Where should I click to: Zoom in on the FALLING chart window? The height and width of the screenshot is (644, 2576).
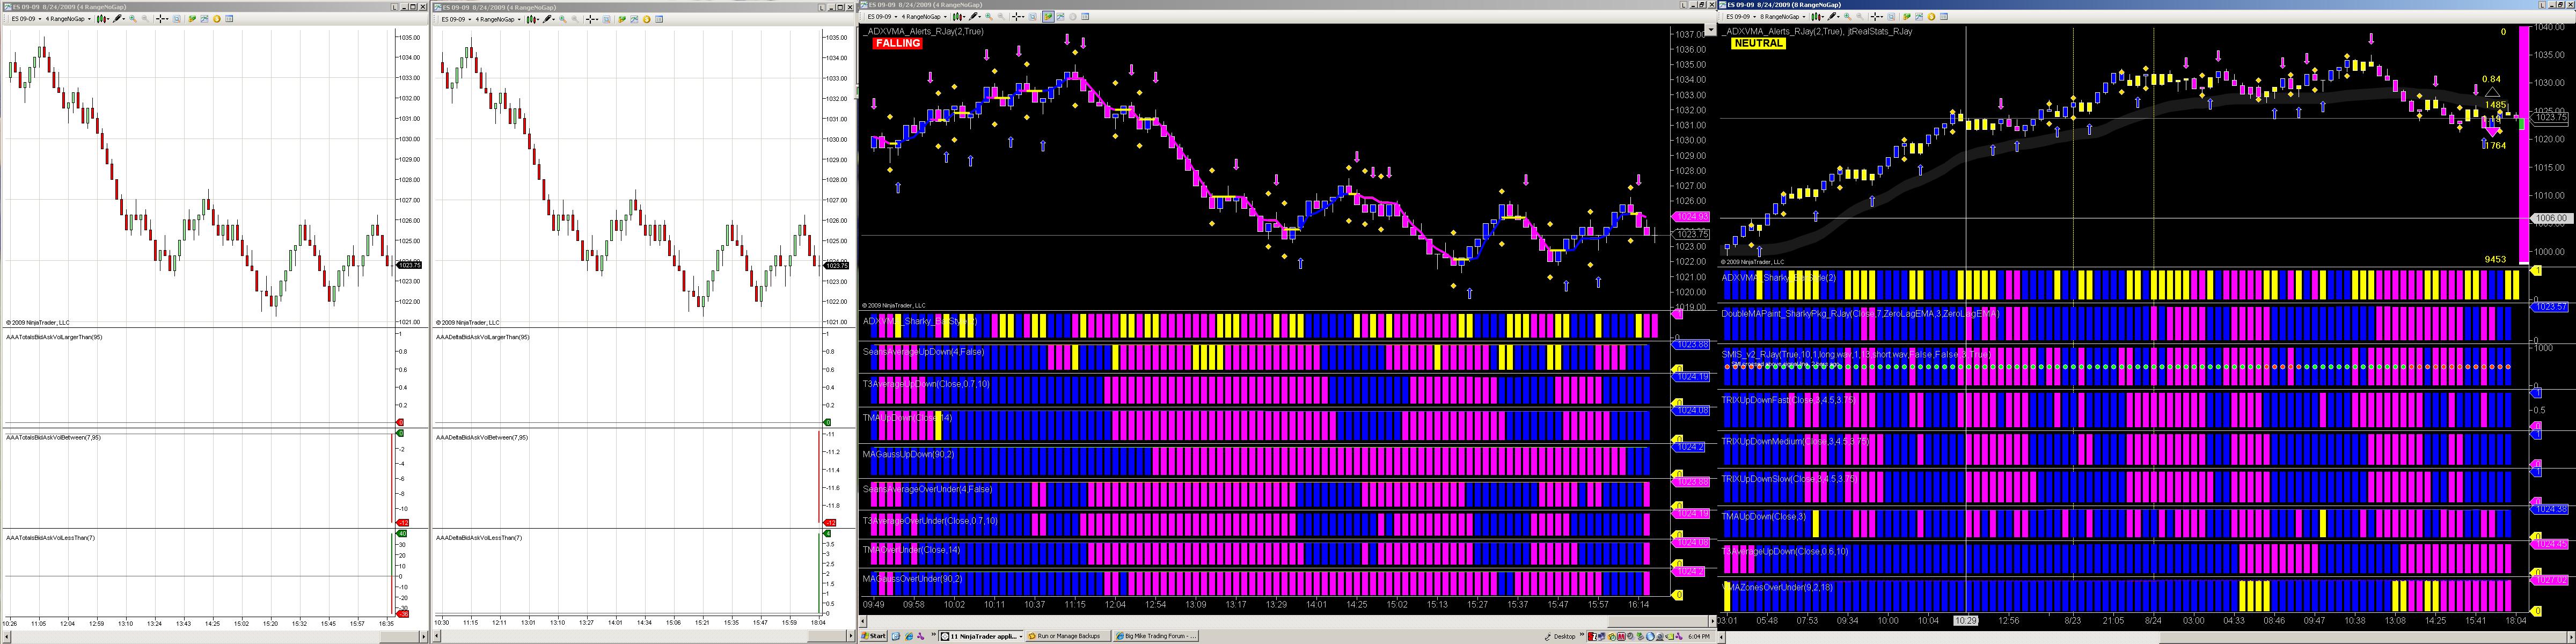click(989, 17)
